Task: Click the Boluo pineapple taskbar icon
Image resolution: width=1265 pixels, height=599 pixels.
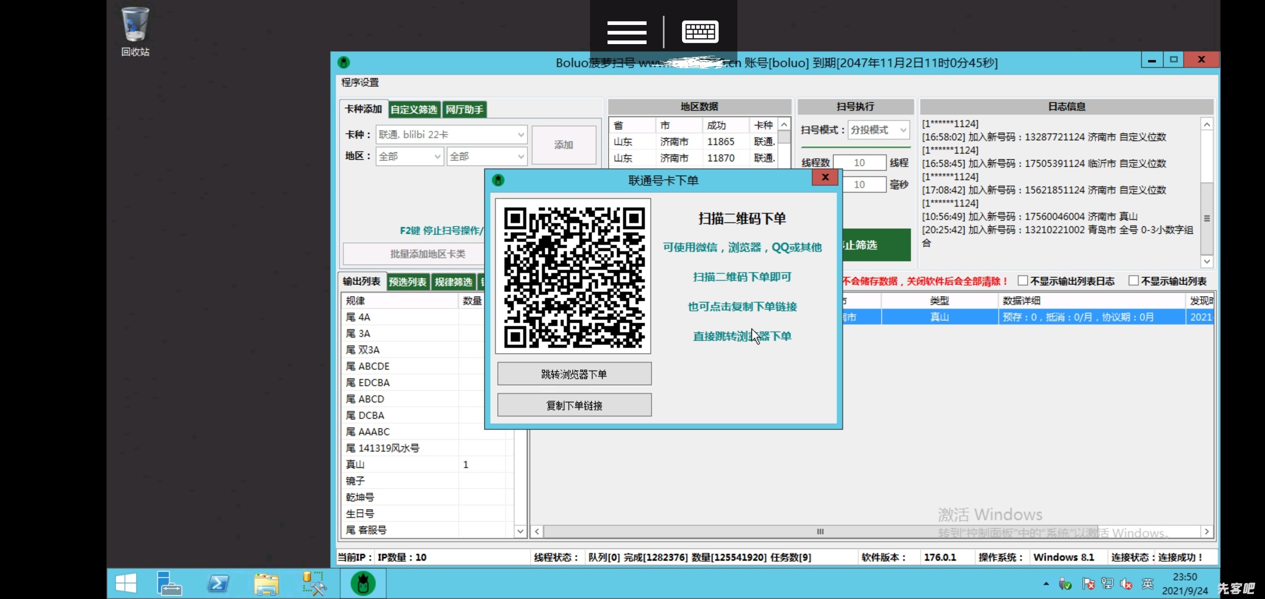Action: 363,583
